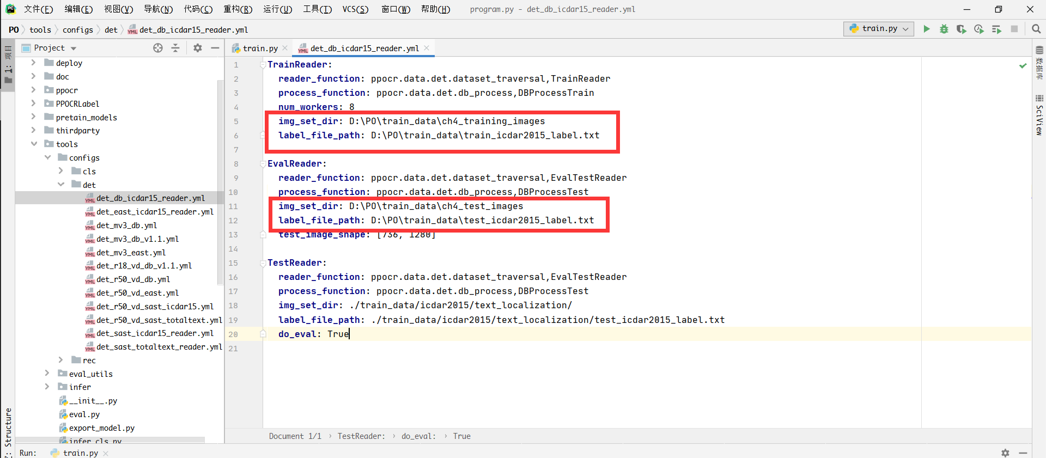Image resolution: width=1046 pixels, height=458 pixels.
Task: Open Search Everywhere magnifier icon
Action: point(1036,29)
